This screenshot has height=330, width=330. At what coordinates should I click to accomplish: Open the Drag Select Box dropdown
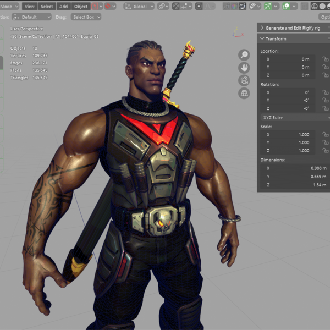pos(86,17)
